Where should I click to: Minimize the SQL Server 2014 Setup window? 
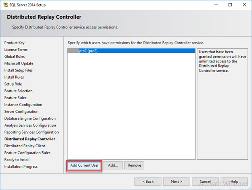tap(216, 5)
